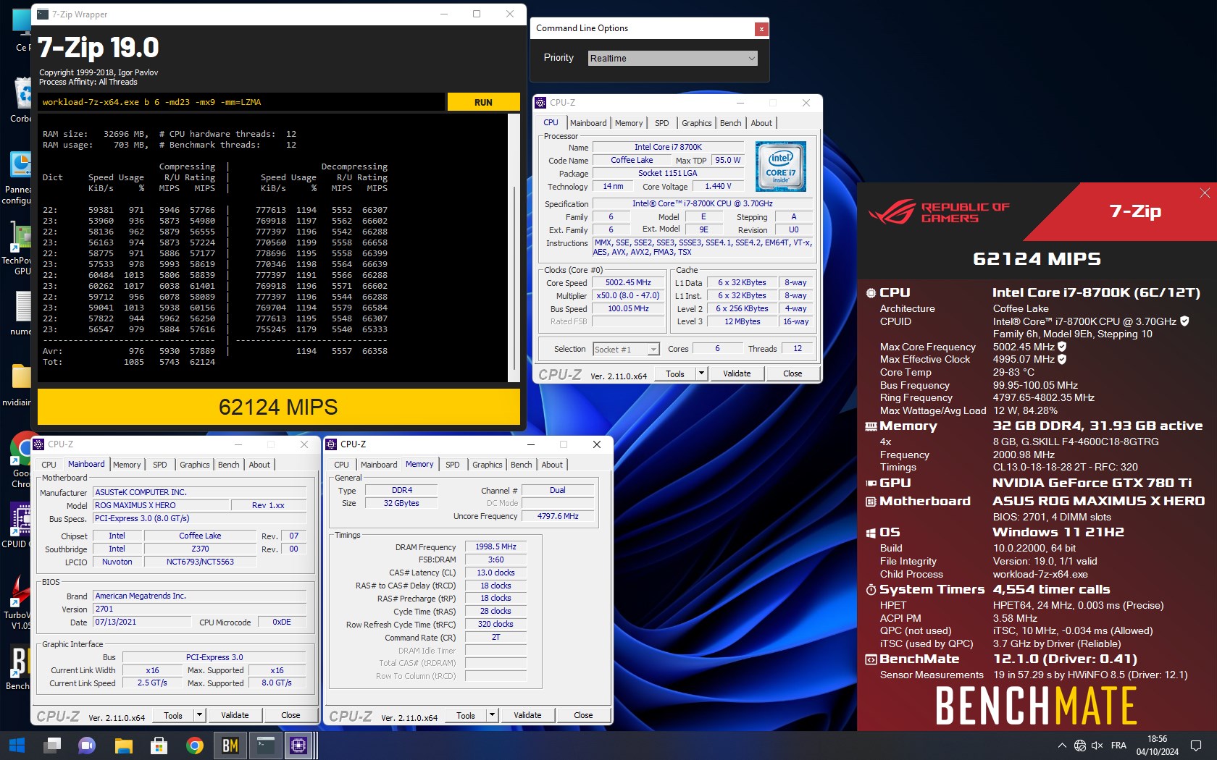Switch to Mainboard tab in top CPU-Z window
The height and width of the screenshot is (760, 1217).
coord(588,123)
